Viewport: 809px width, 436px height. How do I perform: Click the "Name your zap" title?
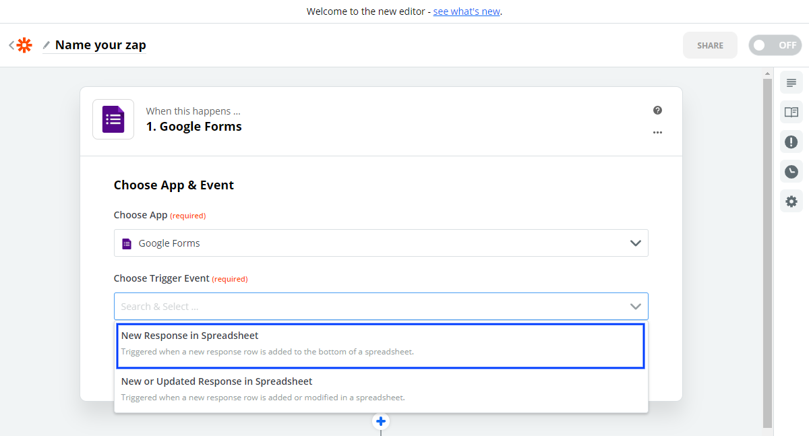coord(100,45)
